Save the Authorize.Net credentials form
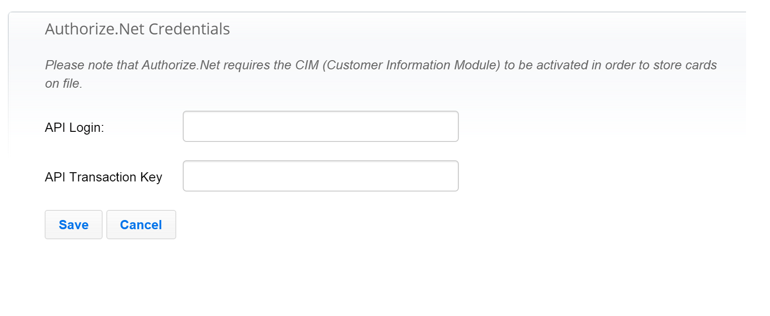770x316 pixels. [x=74, y=225]
